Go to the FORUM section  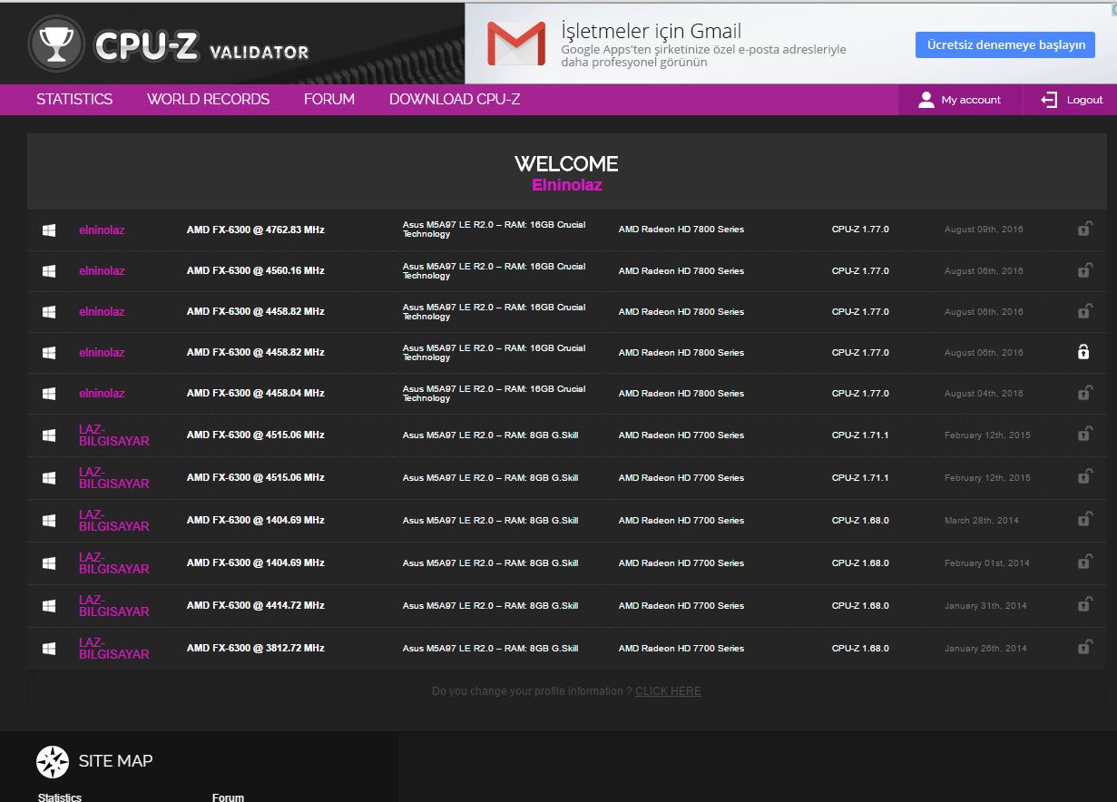coord(329,100)
